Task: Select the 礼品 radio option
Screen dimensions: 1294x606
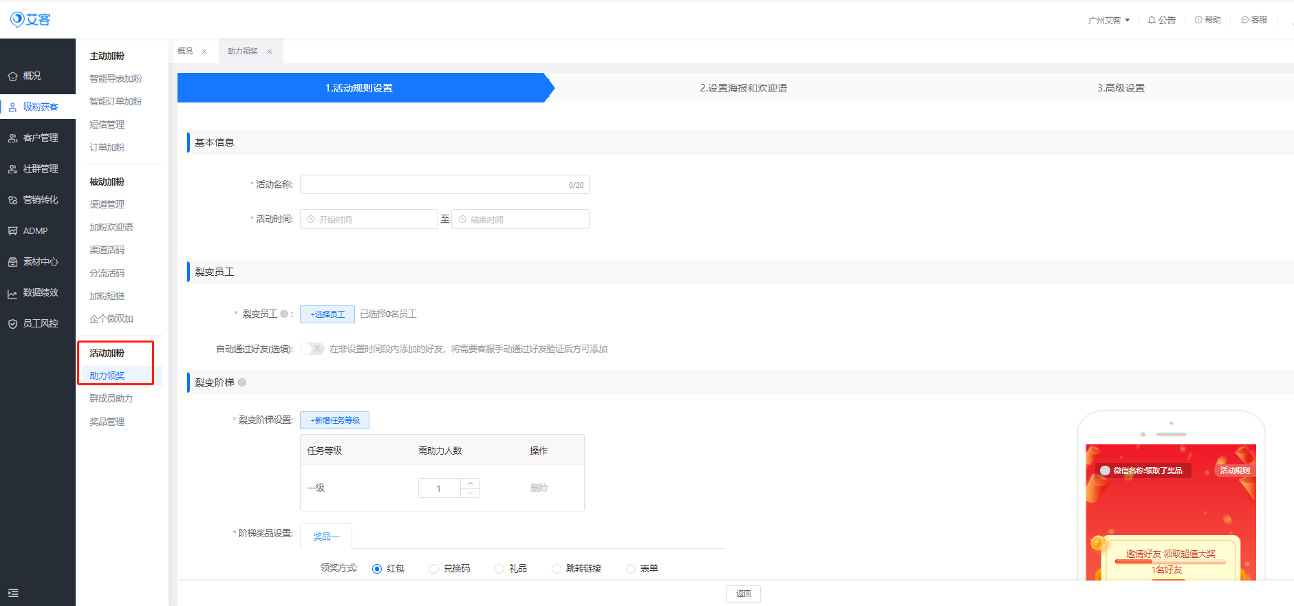Action: (499, 569)
